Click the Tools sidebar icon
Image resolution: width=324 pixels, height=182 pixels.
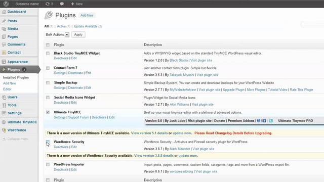point(4,105)
